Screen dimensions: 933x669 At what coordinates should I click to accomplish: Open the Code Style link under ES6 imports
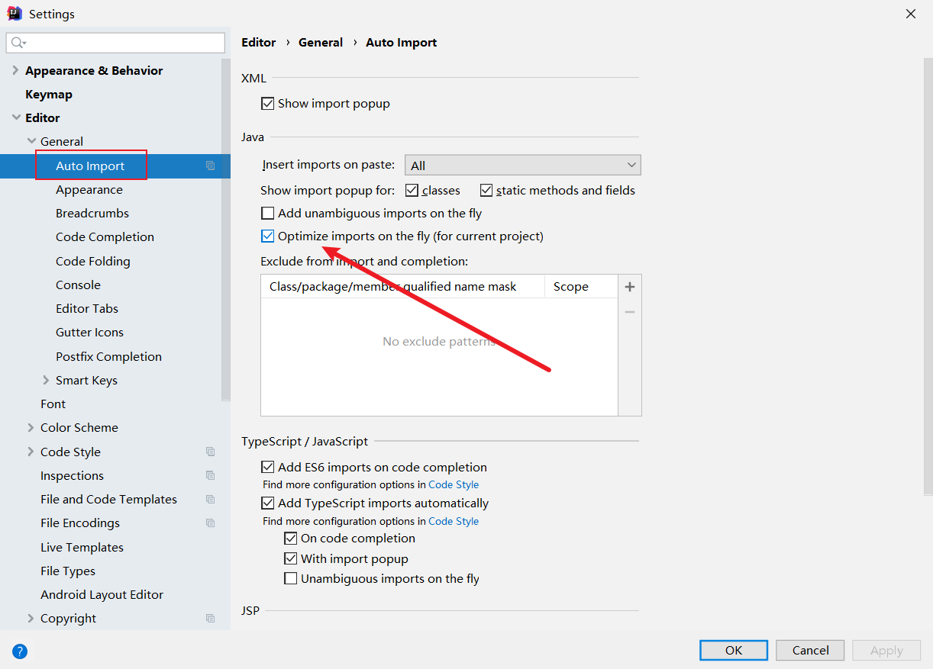click(x=454, y=484)
